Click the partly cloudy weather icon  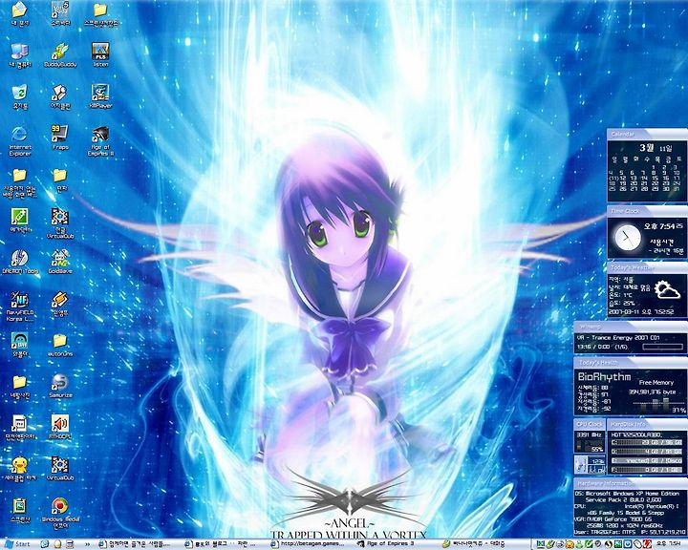coord(667,290)
